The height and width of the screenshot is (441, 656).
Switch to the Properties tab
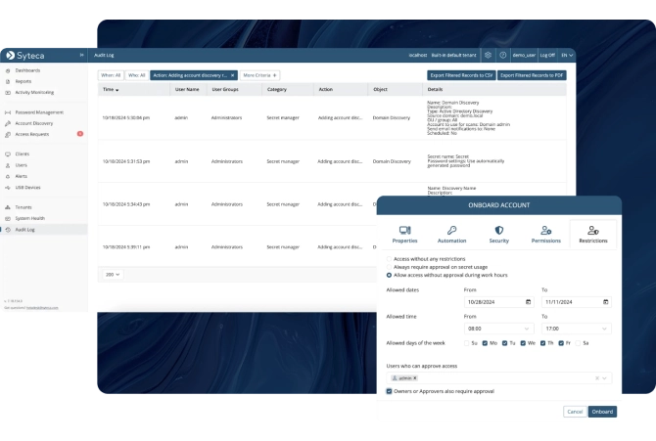(404, 235)
